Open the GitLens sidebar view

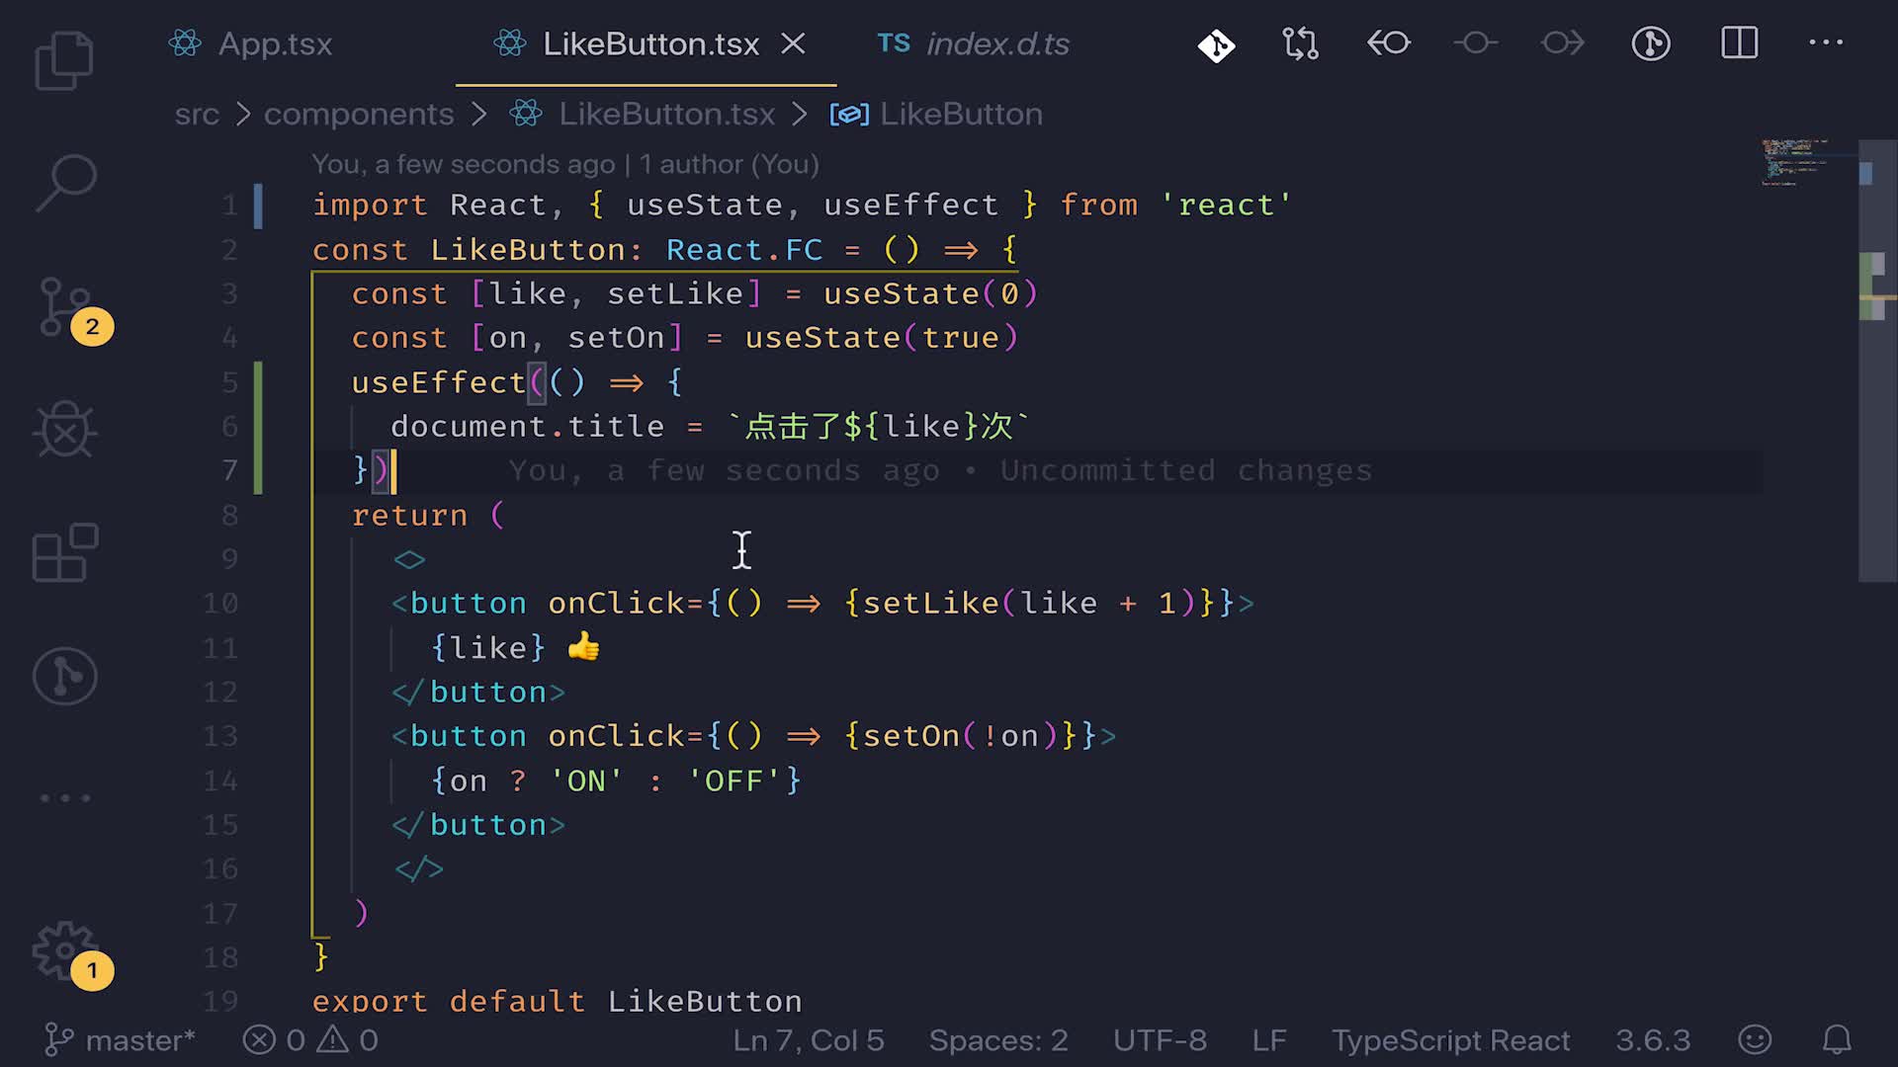[x=64, y=677]
